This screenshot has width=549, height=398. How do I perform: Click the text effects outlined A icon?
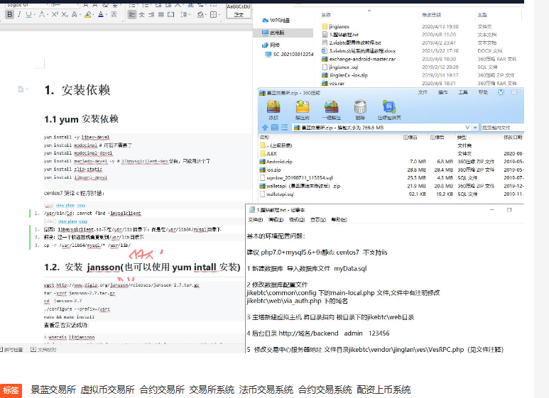(x=75, y=14)
